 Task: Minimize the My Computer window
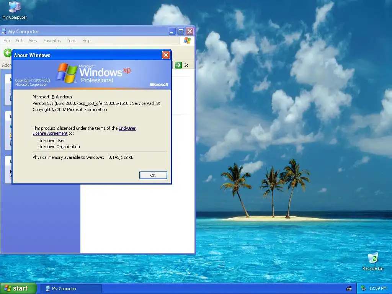[x=172, y=31]
